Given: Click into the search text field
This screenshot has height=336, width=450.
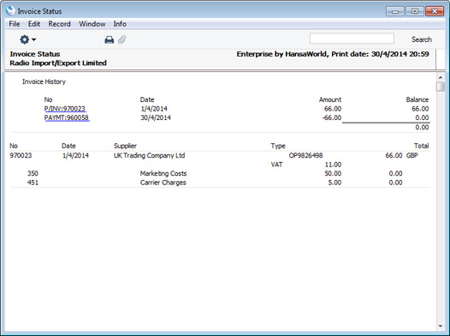Looking at the screenshot, I should point(352,39).
